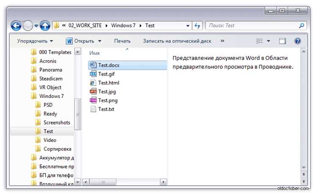Screen dimensions: 317x195
Task: Click the file list horizontal scrollbar thumb
Action: tap(103, 182)
